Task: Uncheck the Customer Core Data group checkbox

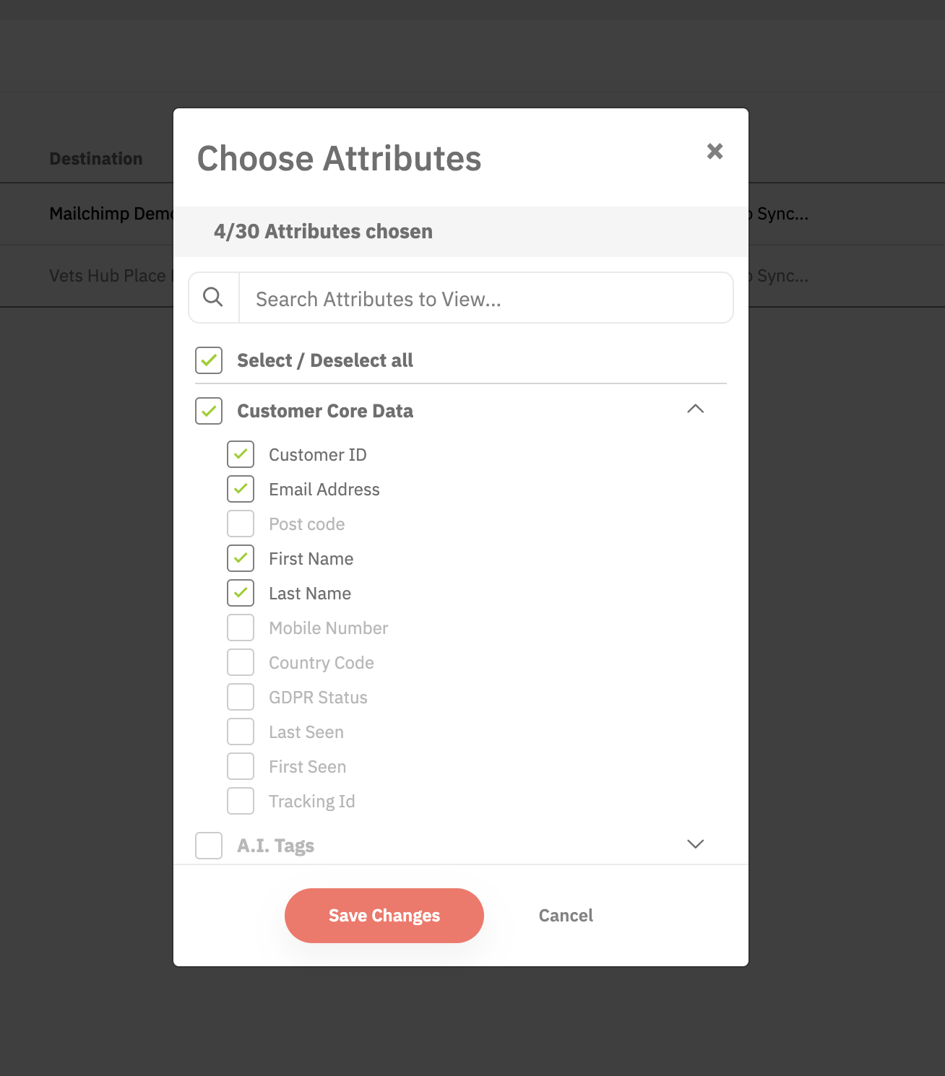Action: 209,411
